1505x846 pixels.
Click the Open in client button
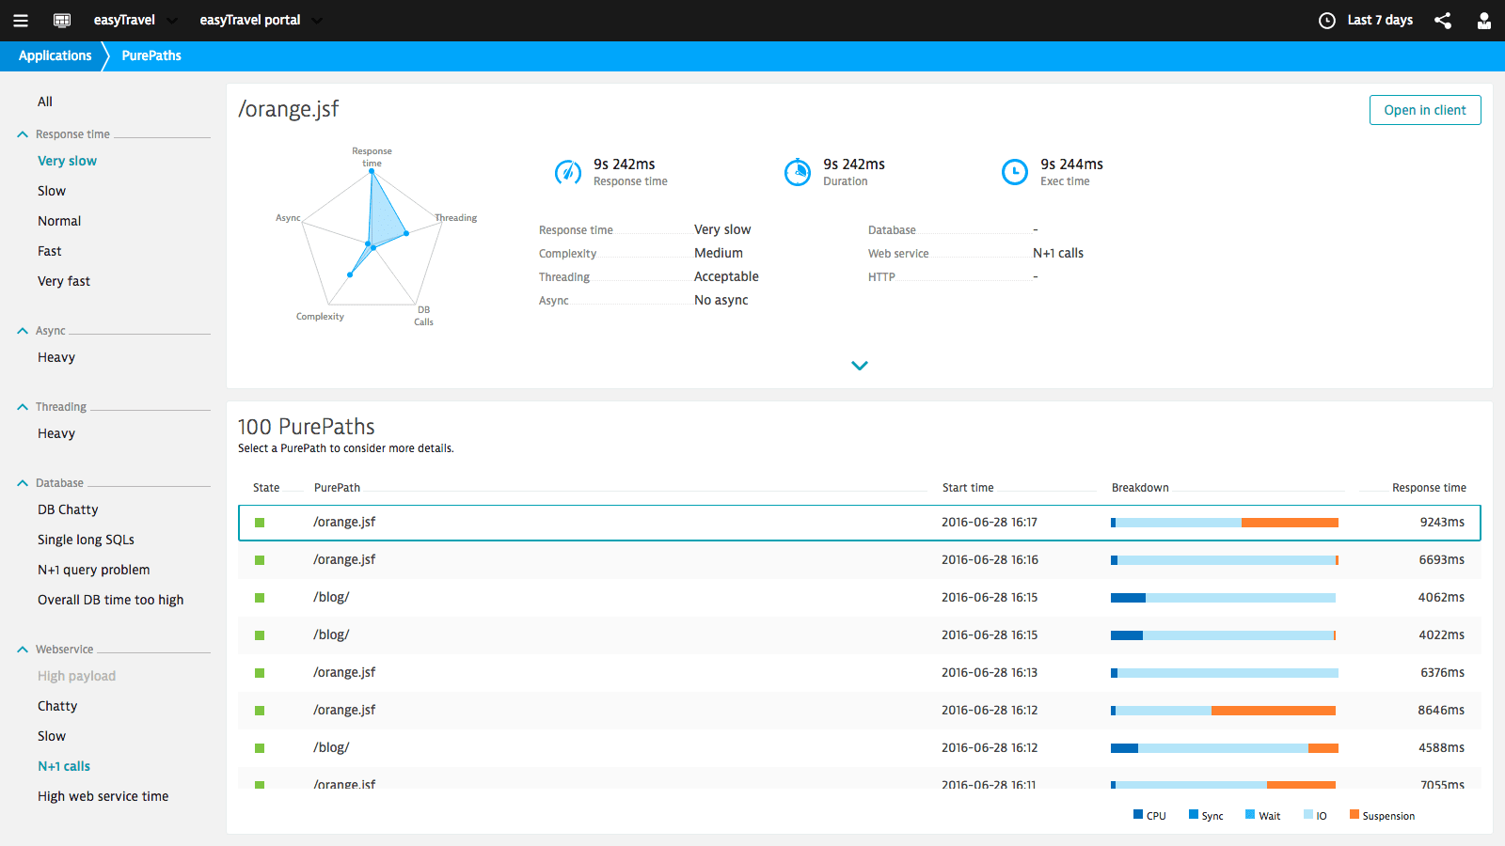(x=1425, y=110)
